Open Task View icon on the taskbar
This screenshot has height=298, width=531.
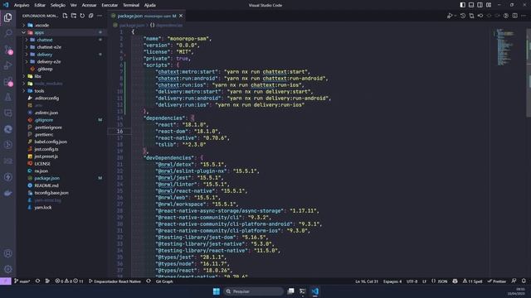[290, 291]
